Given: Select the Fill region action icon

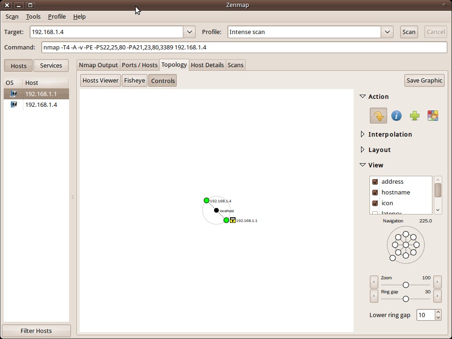Looking at the screenshot, I should point(433,116).
